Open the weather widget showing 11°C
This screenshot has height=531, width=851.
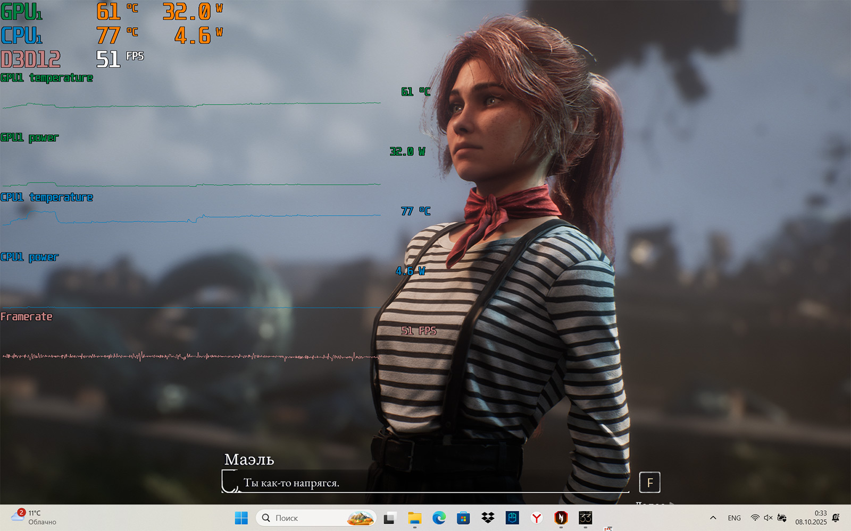[x=33, y=518]
